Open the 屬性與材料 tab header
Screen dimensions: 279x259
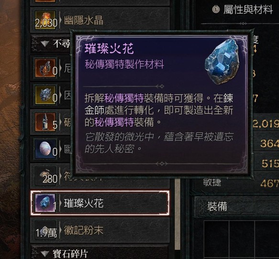pyautogui.click(x=248, y=9)
